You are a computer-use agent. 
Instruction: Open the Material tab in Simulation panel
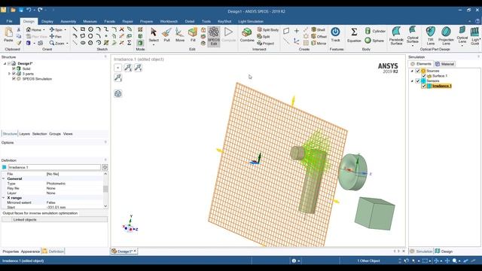tap(445, 64)
